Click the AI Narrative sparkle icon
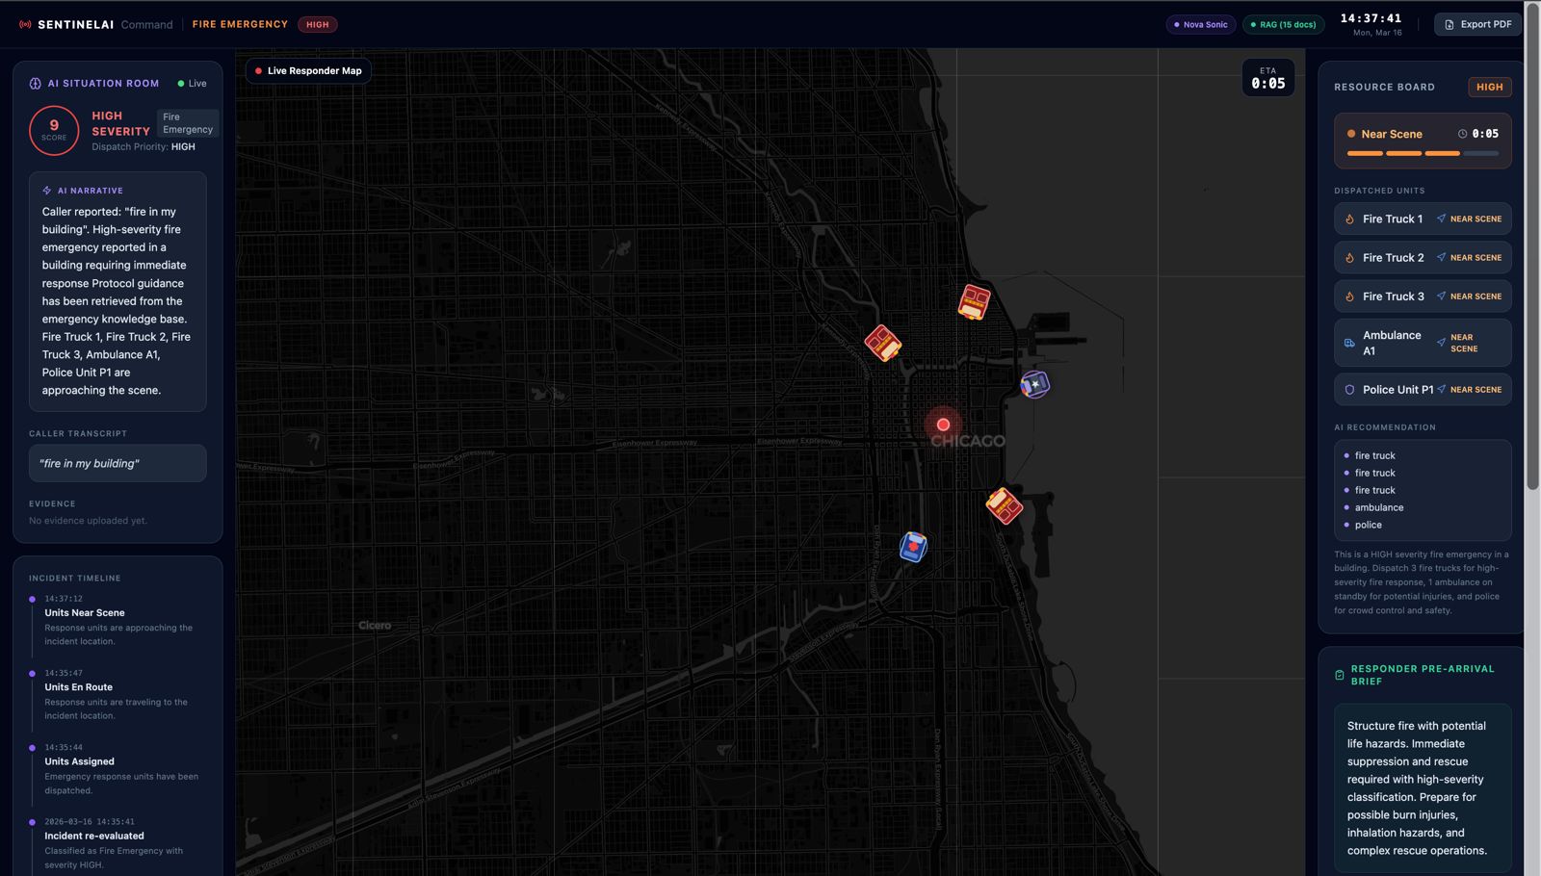1541x876 pixels. (x=47, y=191)
